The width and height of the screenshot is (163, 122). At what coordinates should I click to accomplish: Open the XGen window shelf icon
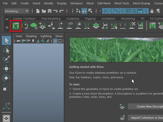tap(16, 26)
